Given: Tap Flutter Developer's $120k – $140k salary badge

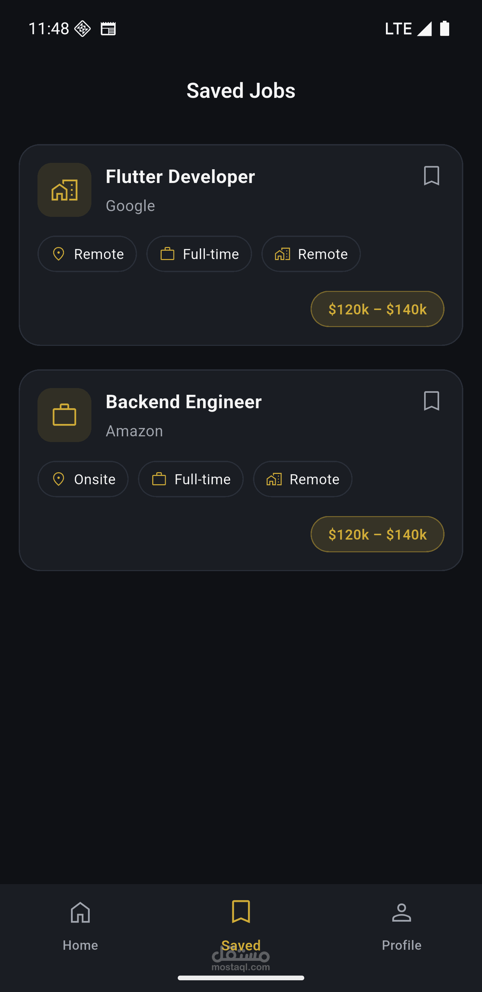Looking at the screenshot, I should click(x=377, y=309).
